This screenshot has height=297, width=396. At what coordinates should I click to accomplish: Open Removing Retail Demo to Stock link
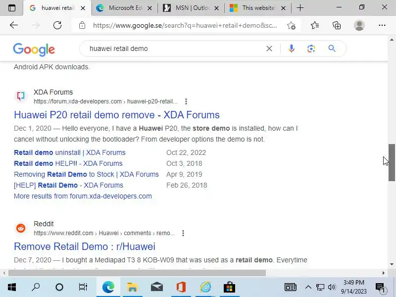(86, 174)
